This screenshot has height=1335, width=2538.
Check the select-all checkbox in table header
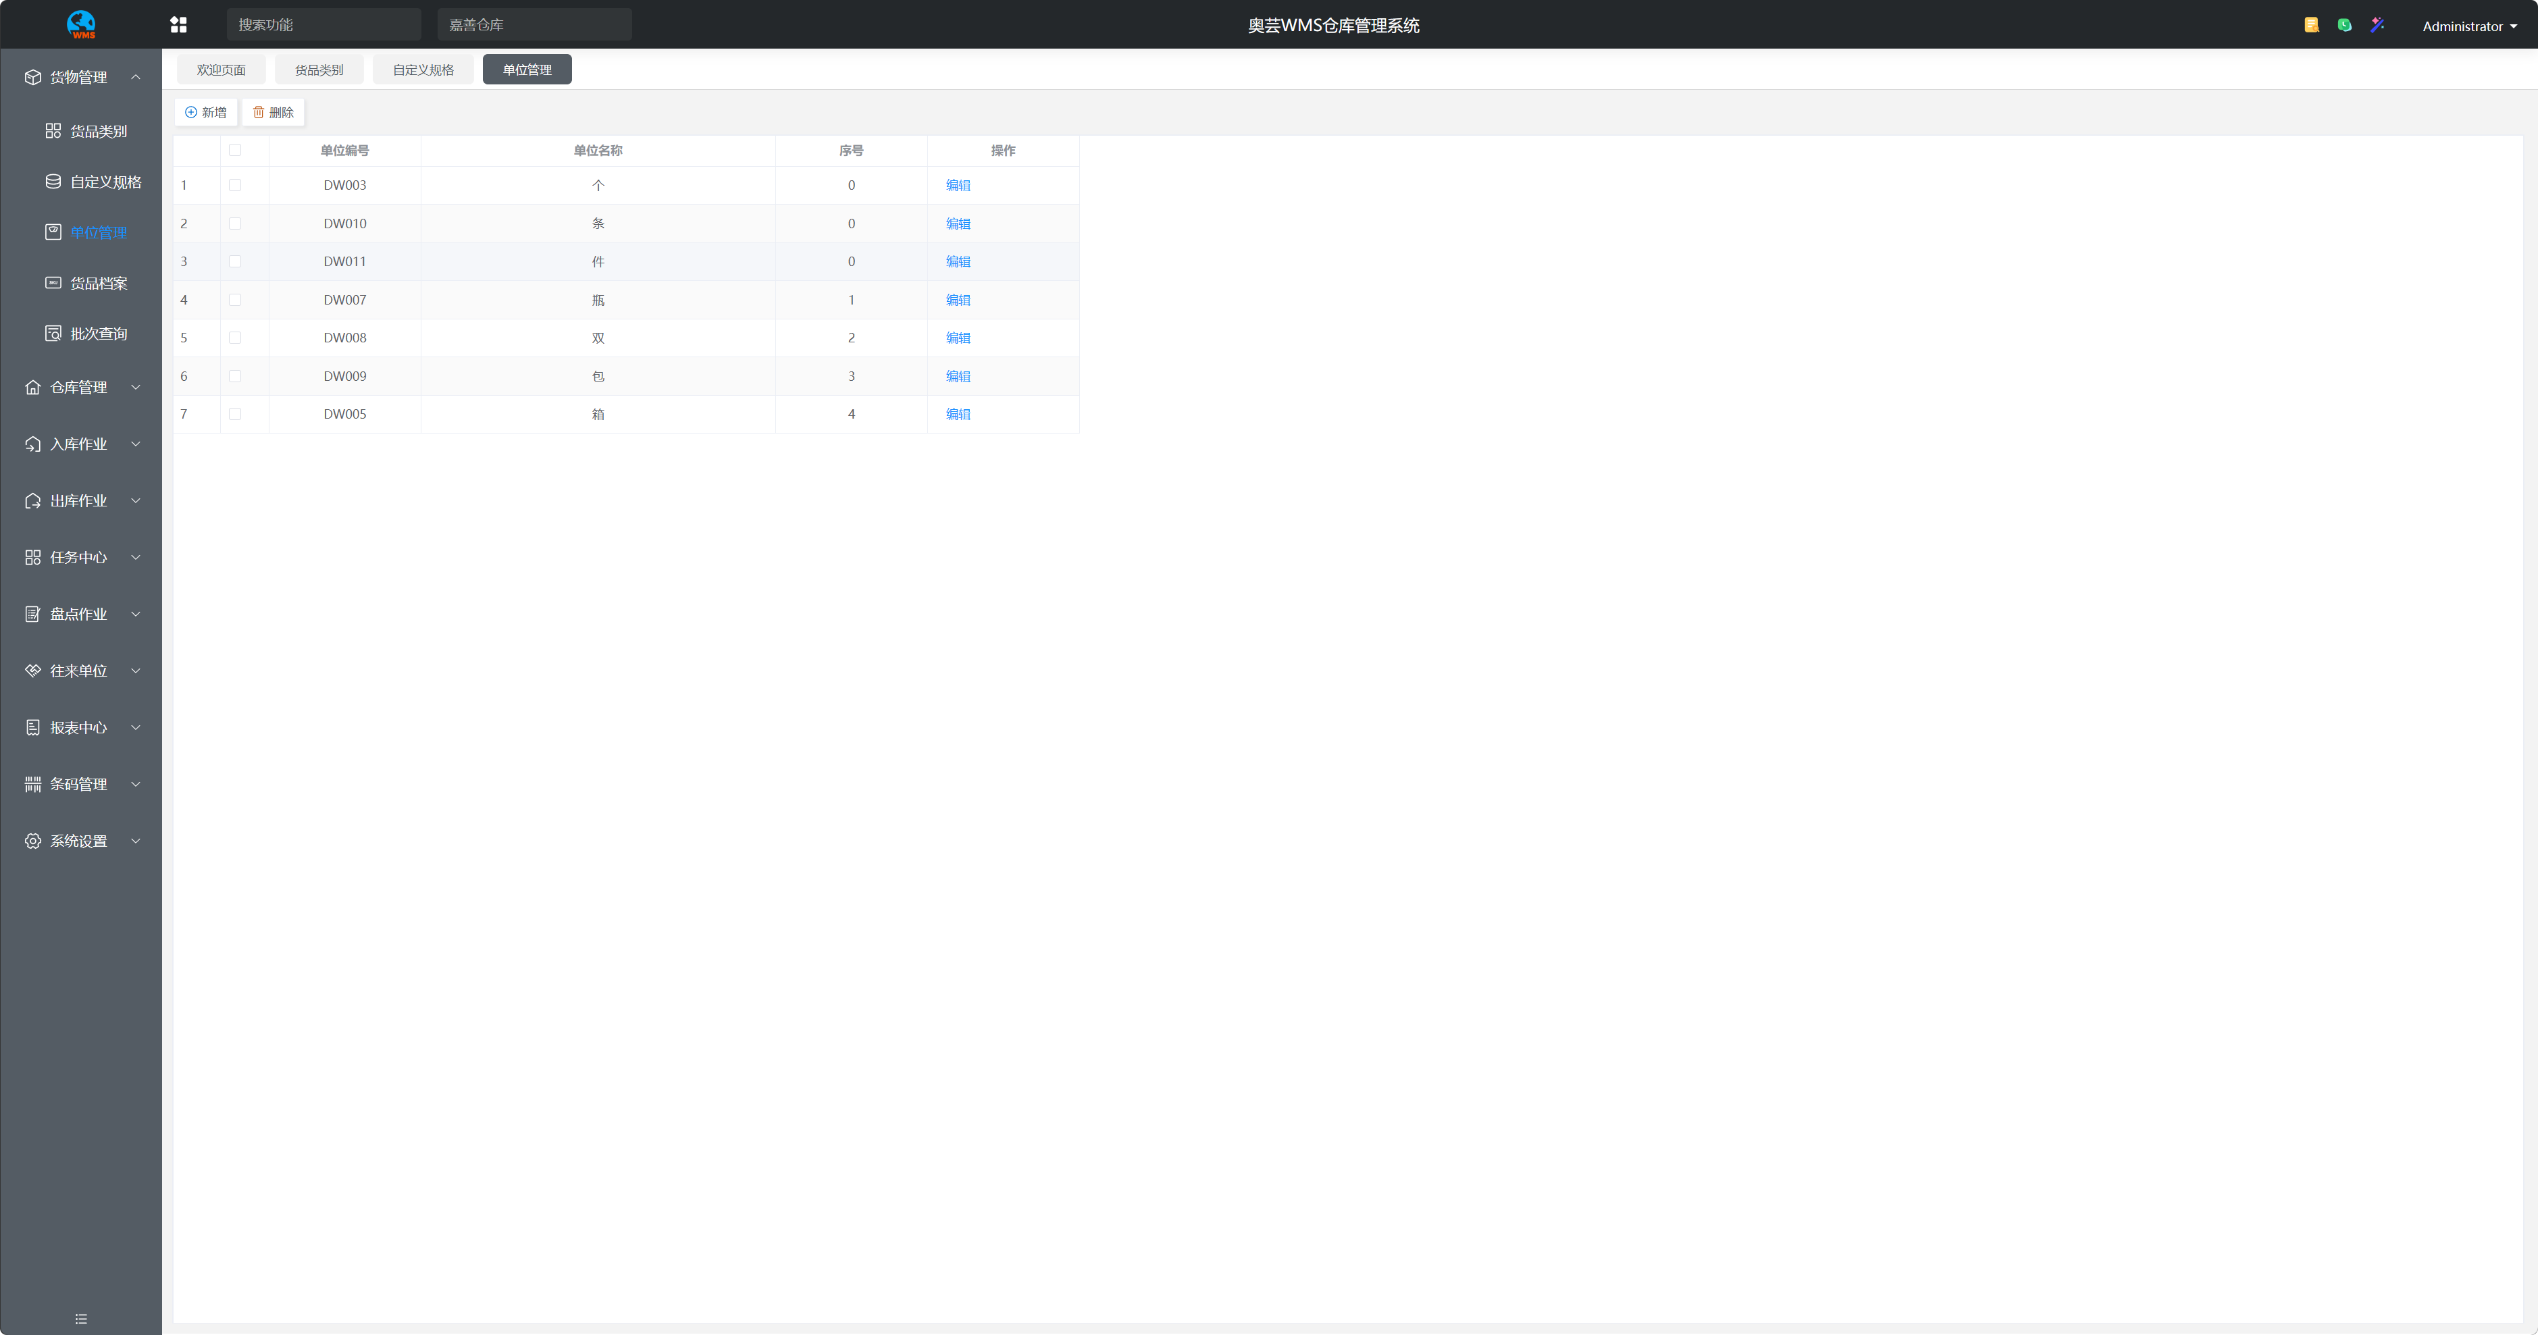point(234,151)
